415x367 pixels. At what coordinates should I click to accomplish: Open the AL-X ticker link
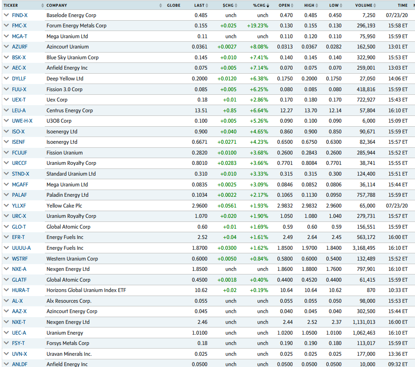click(x=17, y=301)
